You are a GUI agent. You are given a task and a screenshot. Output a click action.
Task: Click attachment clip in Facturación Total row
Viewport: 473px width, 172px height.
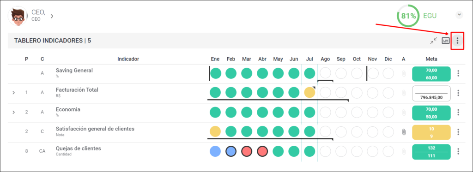click(x=404, y=93)
